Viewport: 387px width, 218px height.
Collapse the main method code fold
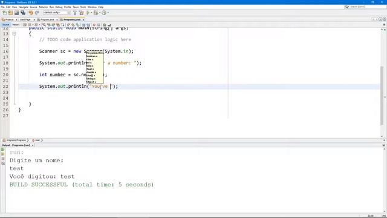tap(15, 34)
